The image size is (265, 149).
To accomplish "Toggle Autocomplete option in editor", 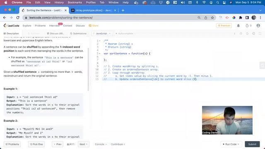I will [125, 34].
